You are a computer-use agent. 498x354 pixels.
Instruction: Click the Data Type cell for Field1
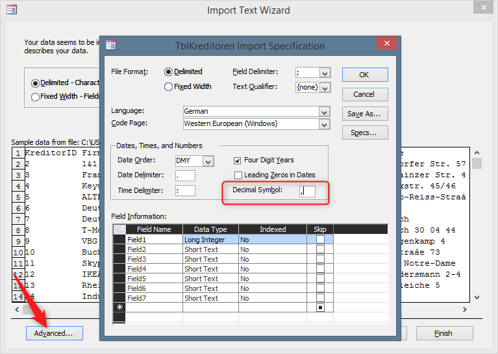210,240
